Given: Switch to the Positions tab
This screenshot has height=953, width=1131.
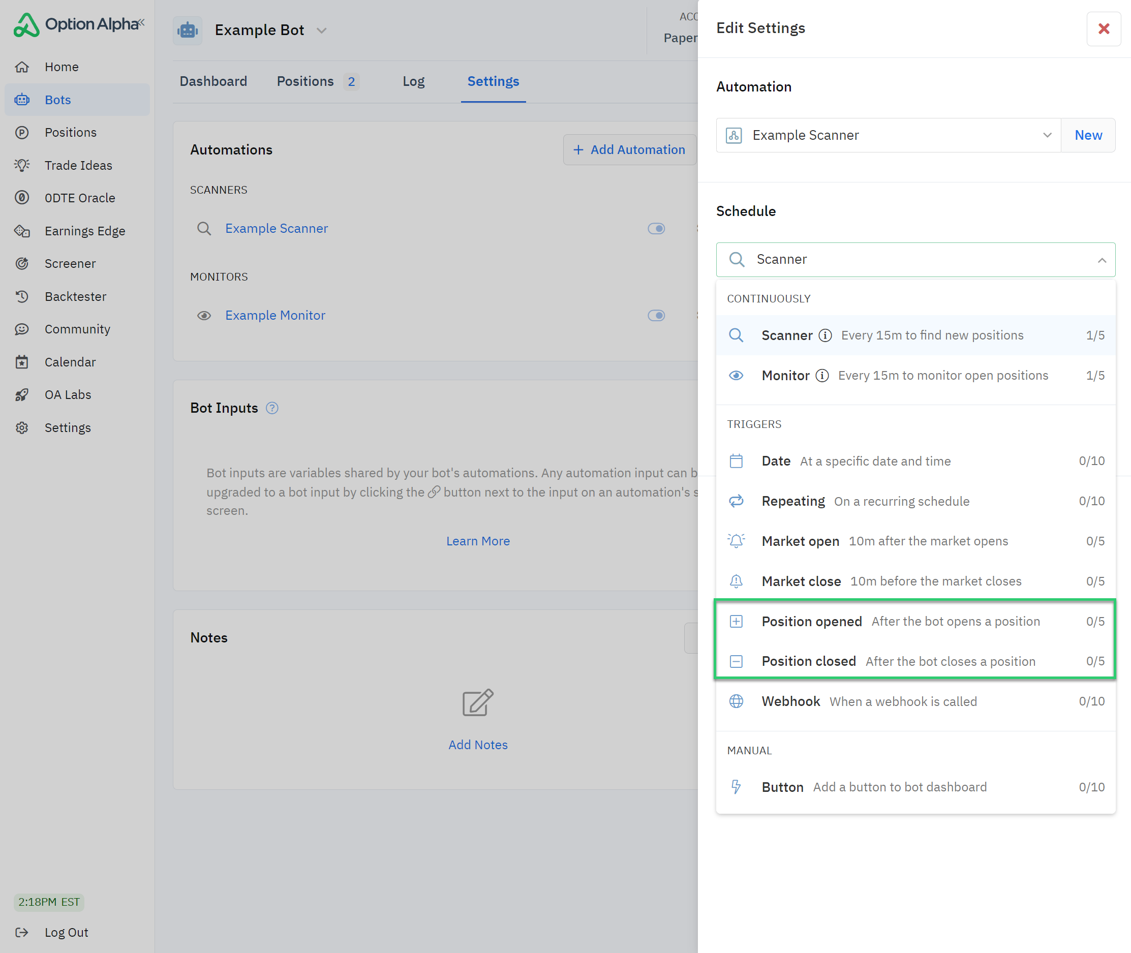Looking at the screenshot, I should (x=305, y=82).
